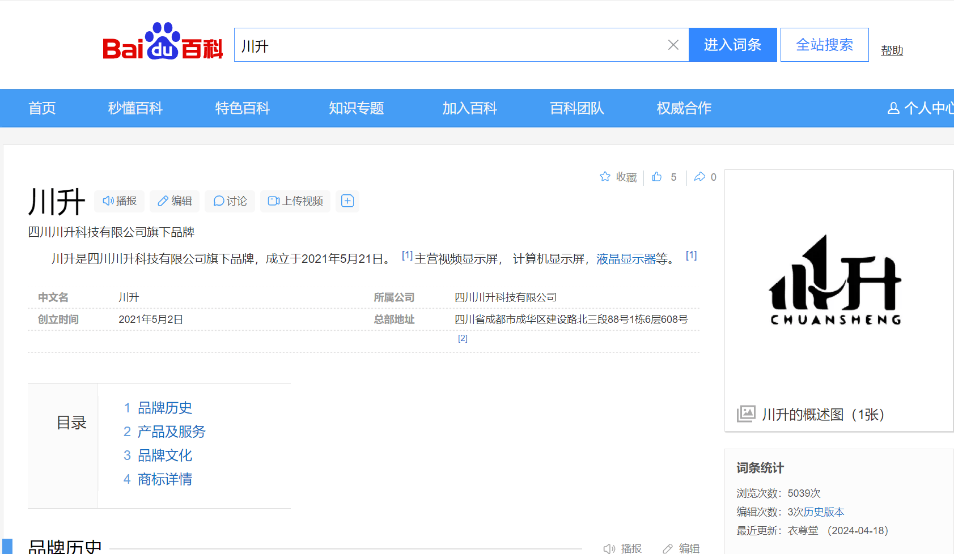Viewport: 954px width, 554px height.
Task: Click the 衣尊堂 updater name
Action: tap(803, 531)
